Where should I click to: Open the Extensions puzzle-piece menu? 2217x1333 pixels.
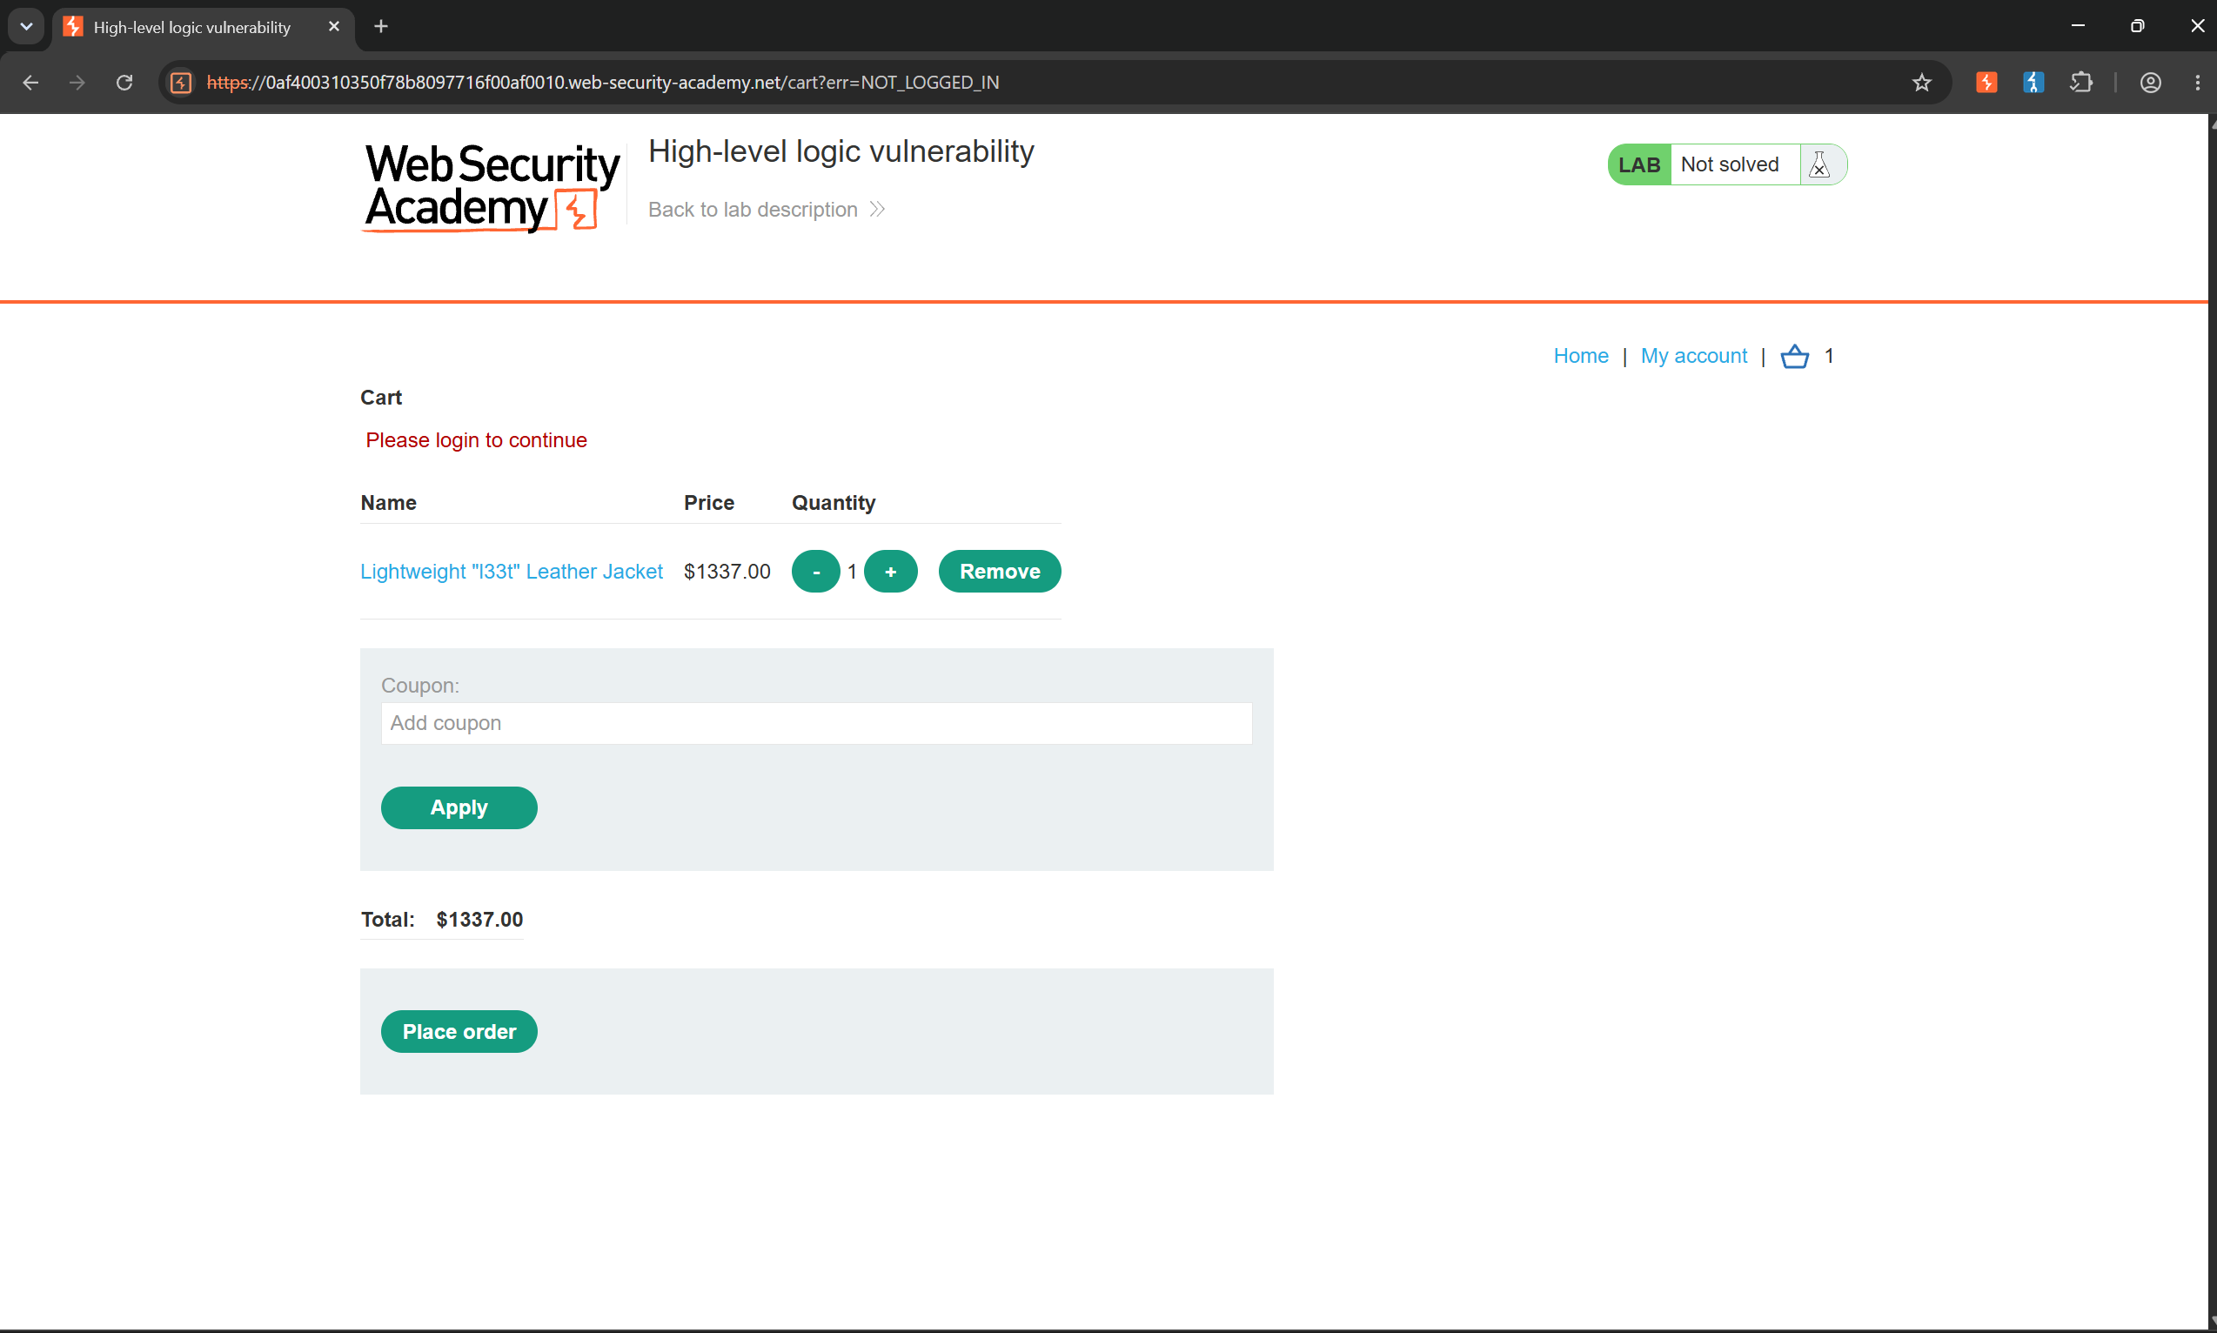pyautogui.click(x=2080, y=83)
